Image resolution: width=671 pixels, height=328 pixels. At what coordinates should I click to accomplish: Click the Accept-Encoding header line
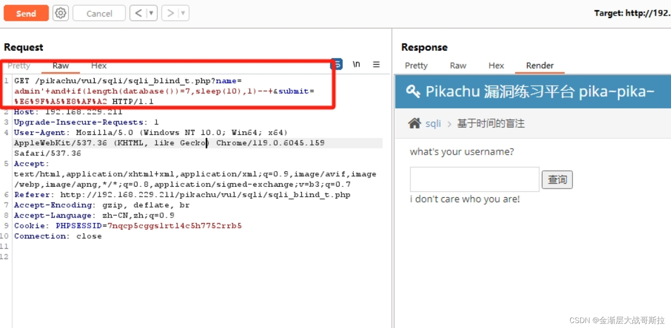[102, 205]
